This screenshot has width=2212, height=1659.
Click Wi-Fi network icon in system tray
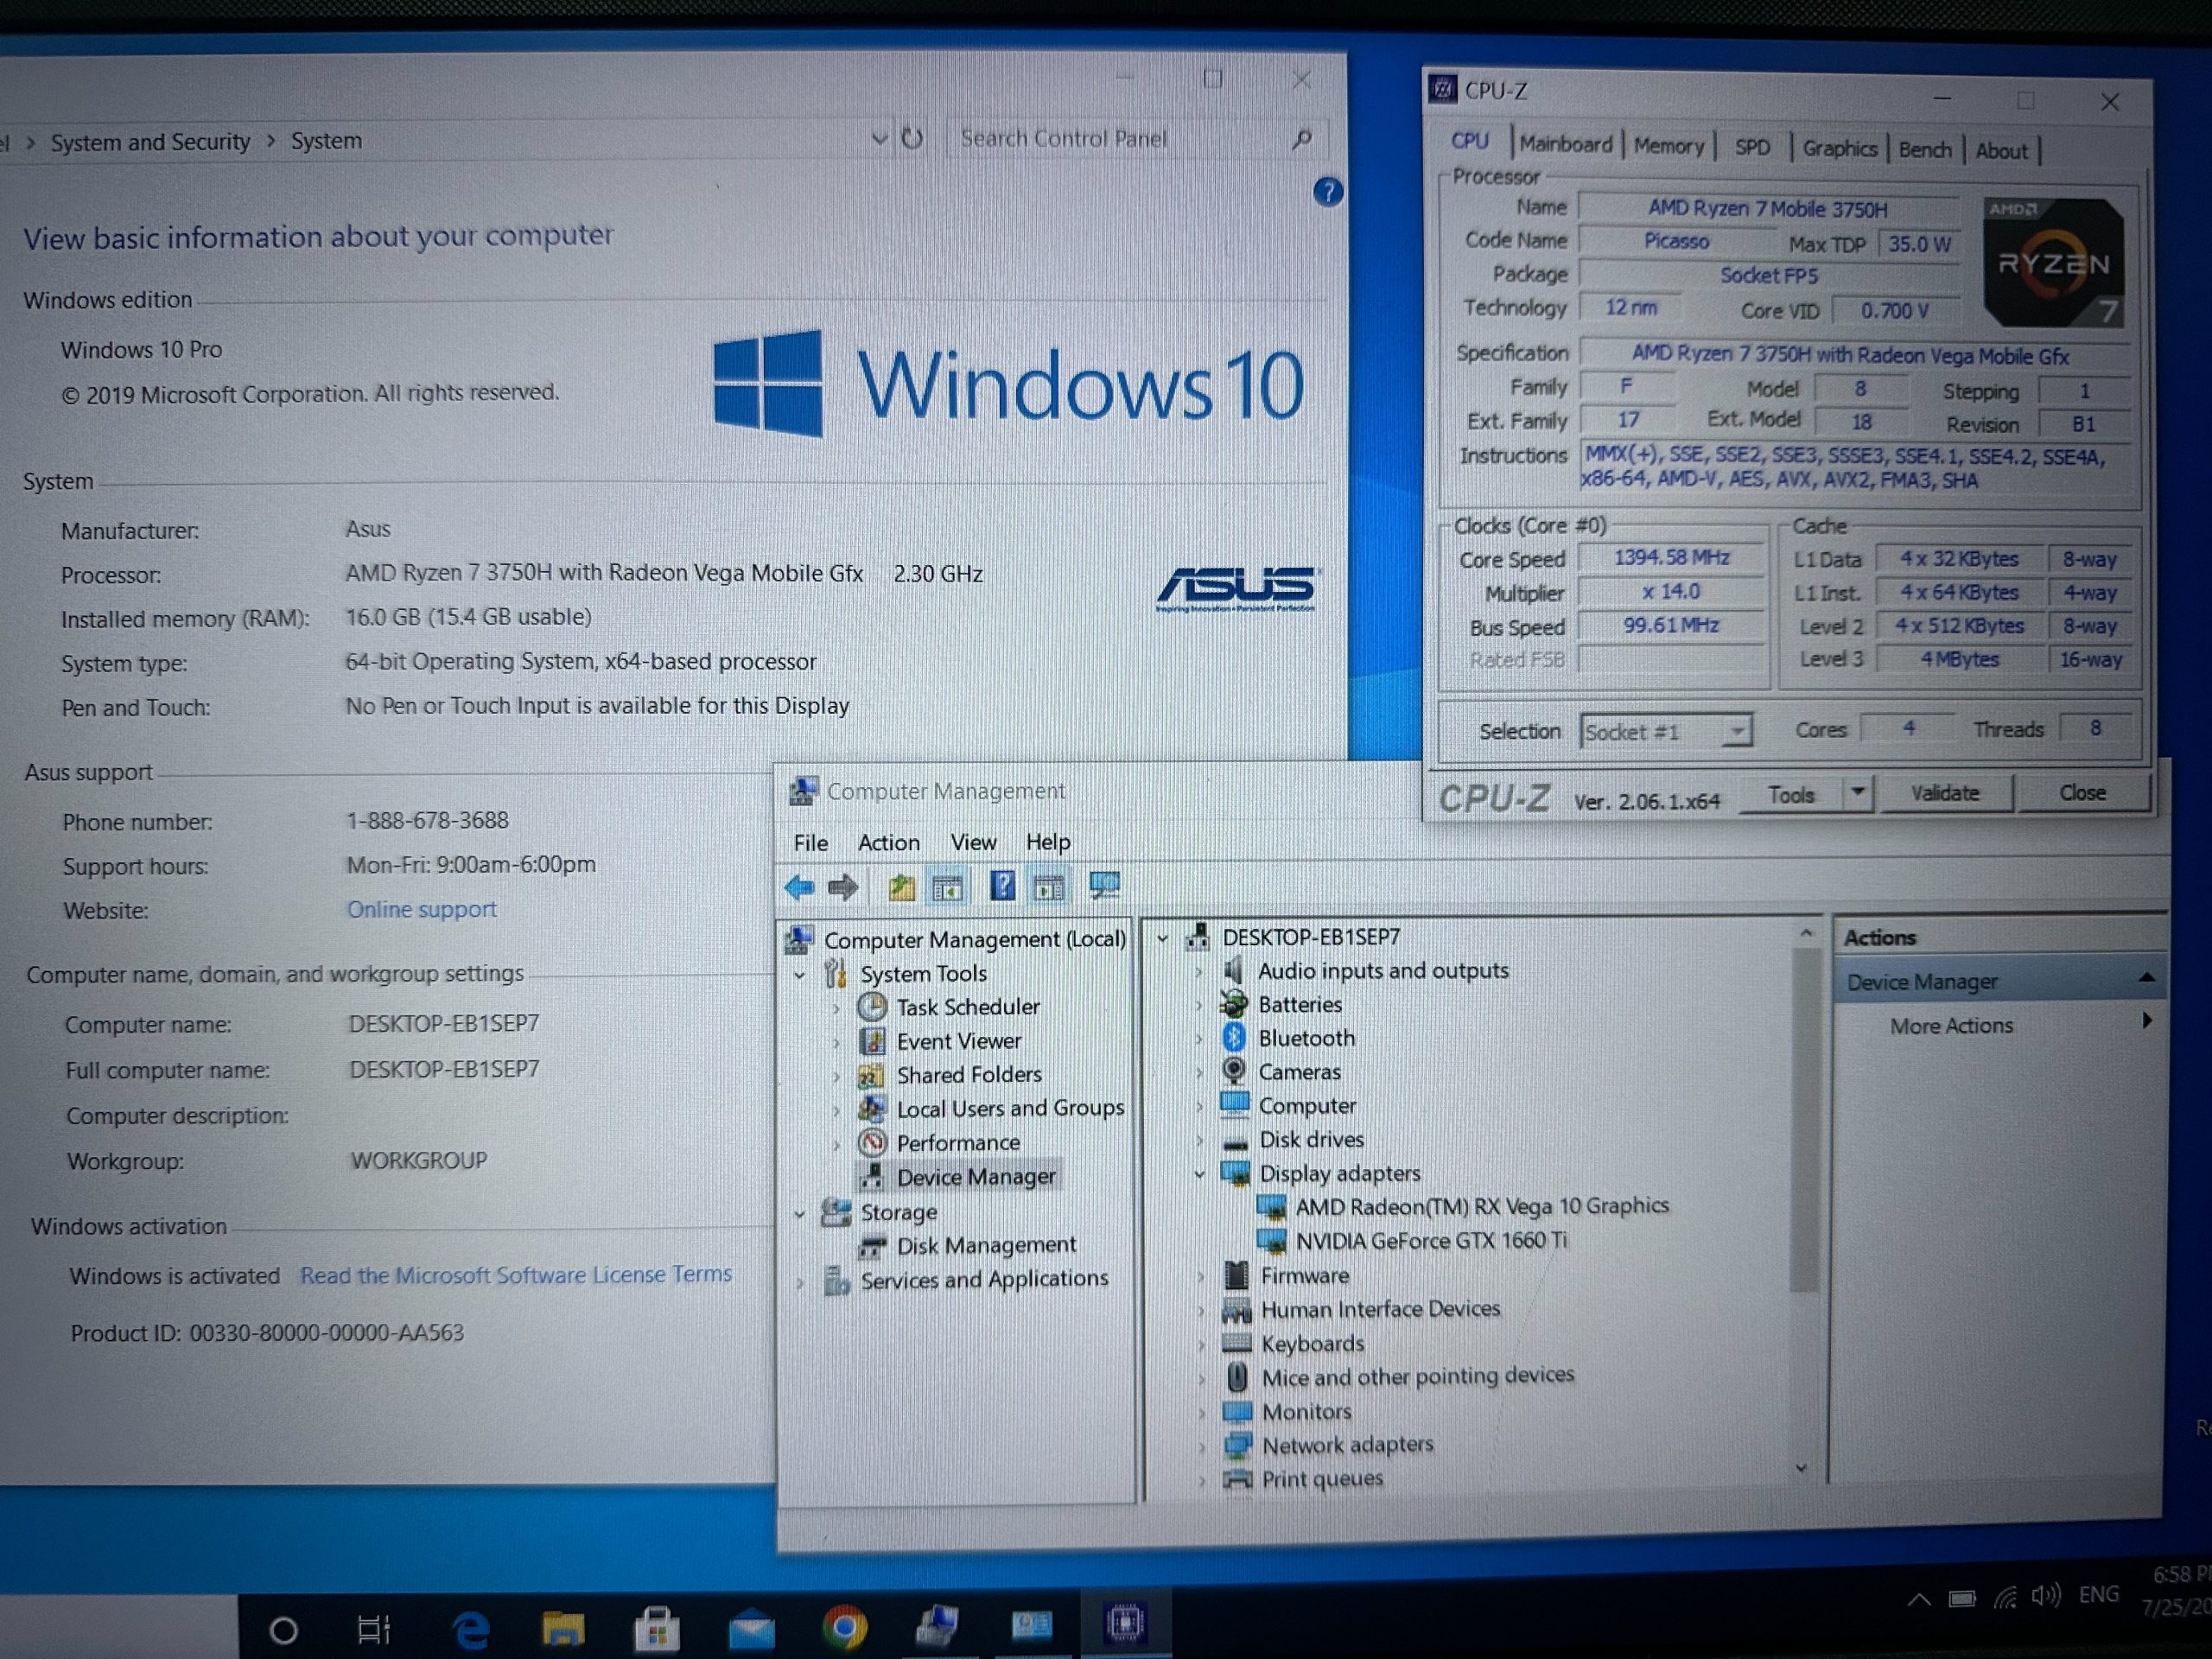(x=2005, y=1598)
